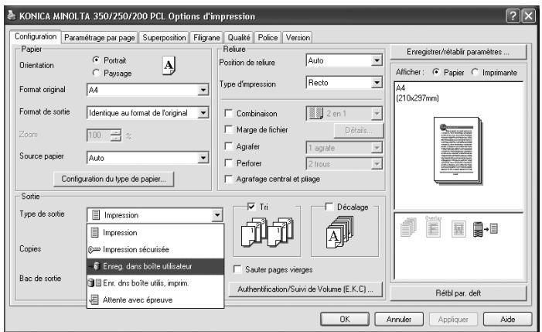Open the Qualité tab

239,37
